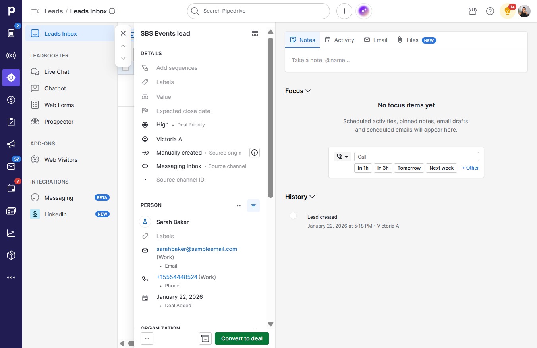Open the user profile avatar menu
Screen dimensions: 537x348
click(x=524, y=11)
